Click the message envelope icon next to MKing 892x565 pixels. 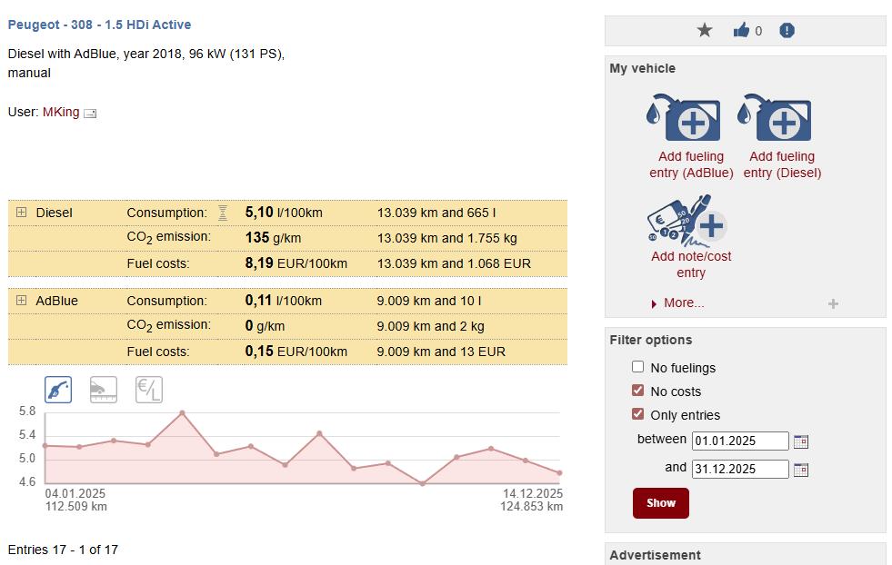(90, 114)
